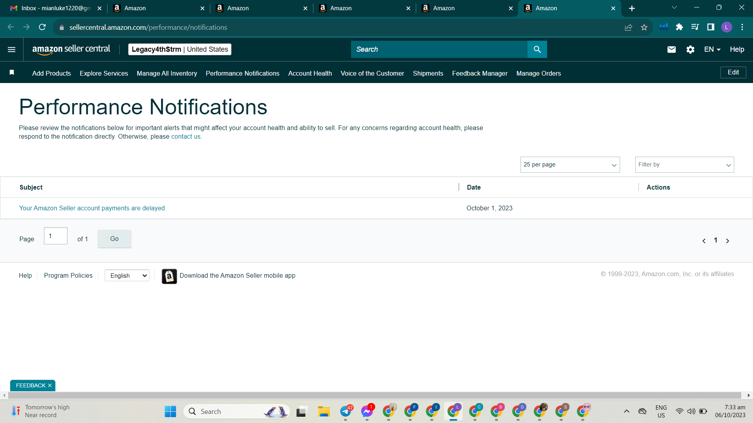Click the horizontal scrollbar at the page bottom
753x423 pixels.
pos(375,396)
